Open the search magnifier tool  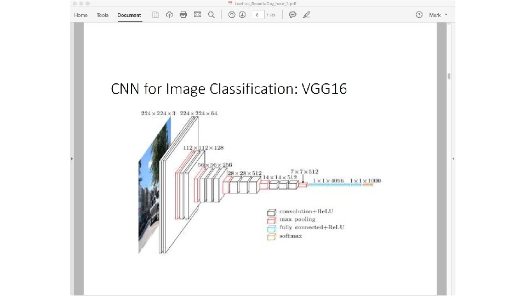(x=211, y=15)
